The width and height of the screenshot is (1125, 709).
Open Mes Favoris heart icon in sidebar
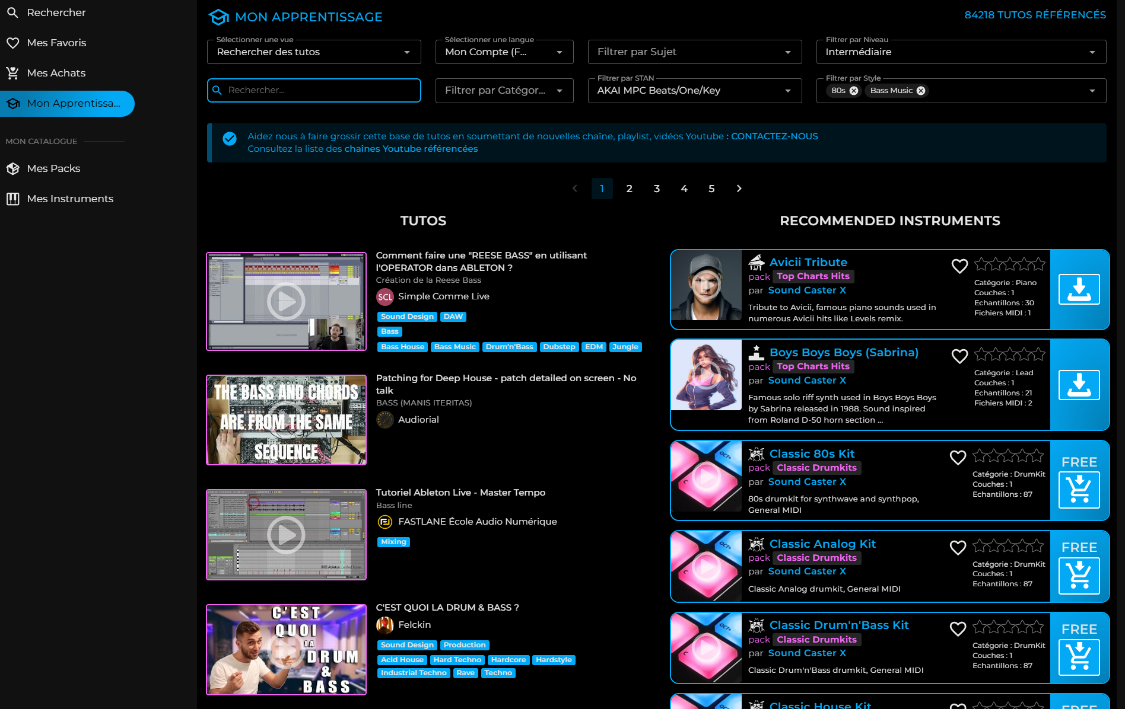pyautogui.click(x=12, y=43)
